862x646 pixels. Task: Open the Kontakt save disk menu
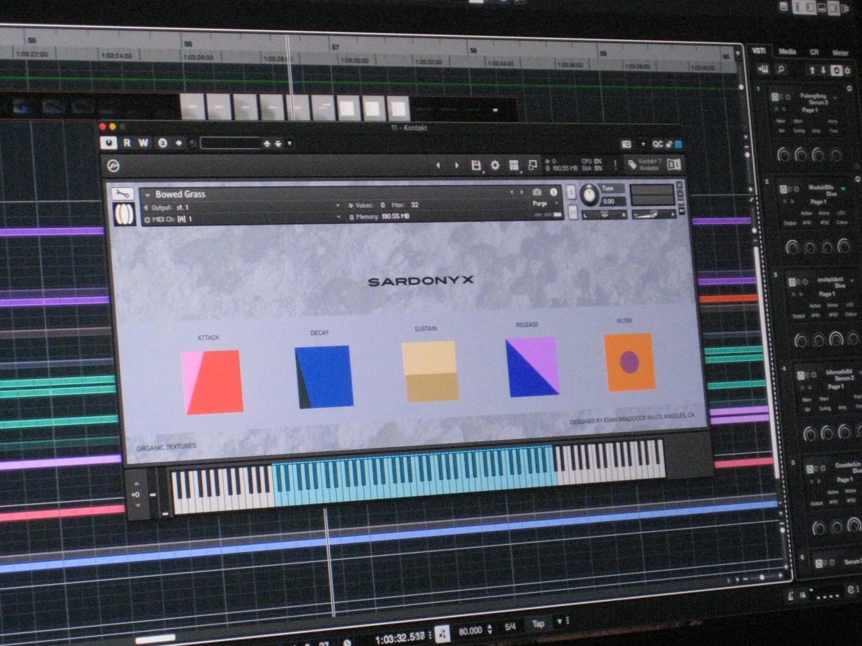[x=476, y=165]
